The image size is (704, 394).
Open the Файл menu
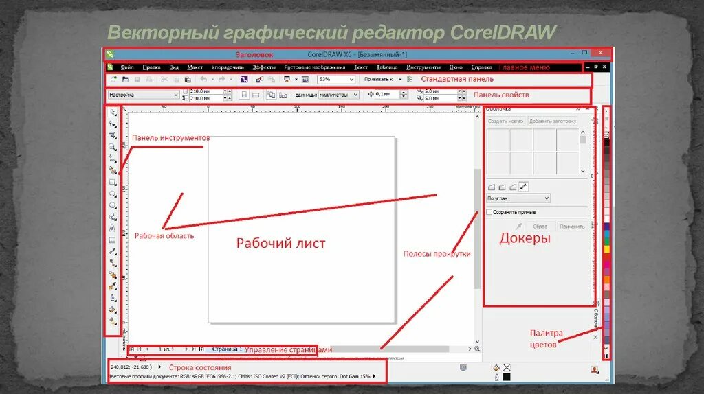click(127, 67)
